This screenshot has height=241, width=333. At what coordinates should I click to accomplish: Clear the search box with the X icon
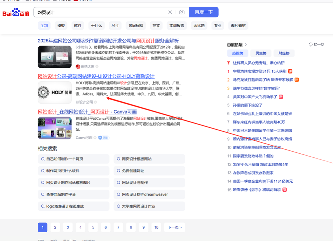click(170, 12)
